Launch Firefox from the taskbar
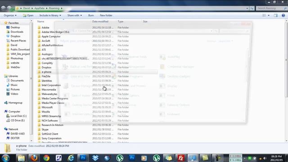 34,158
